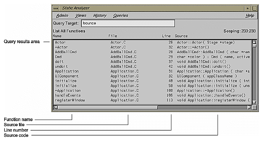Viewport: 263px width, 141px height.
Task: Click the vertical scrollbar down arrow
Action: click(254, 102)
